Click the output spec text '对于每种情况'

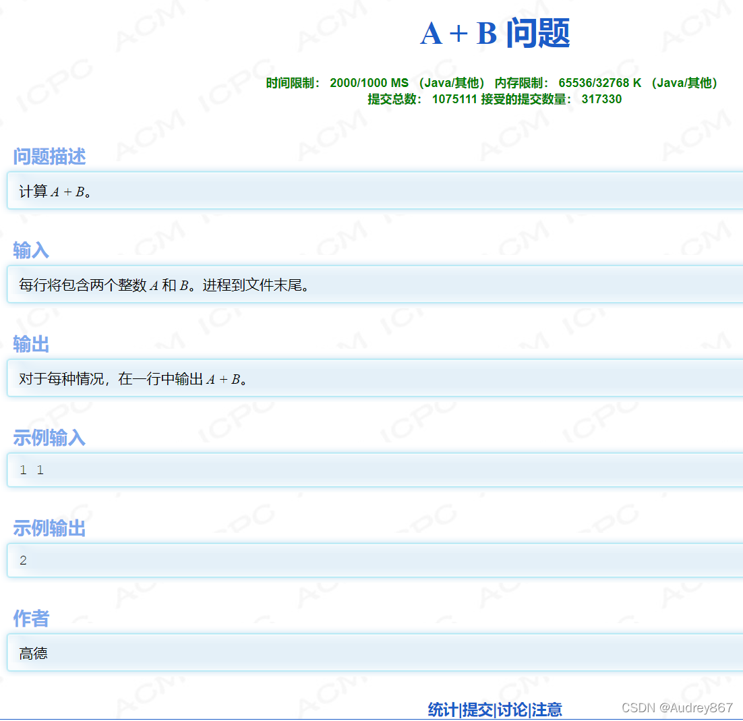pos(61,379)
